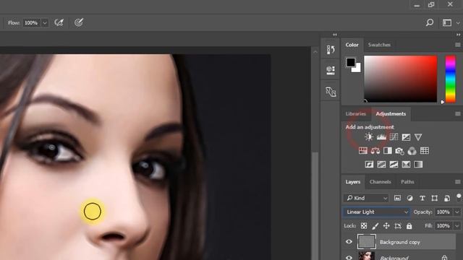Add an Invert adjustment
This screenshot has width=463, height=260.
point(369,165)
